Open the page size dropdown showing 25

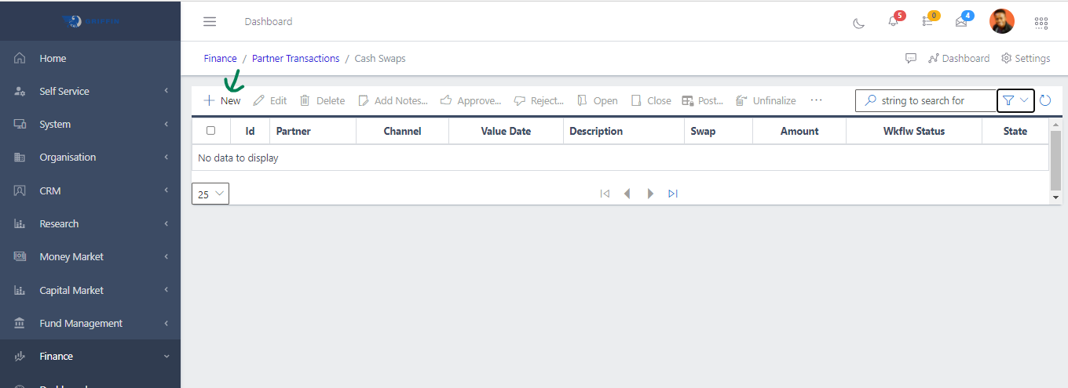(210, 194)
